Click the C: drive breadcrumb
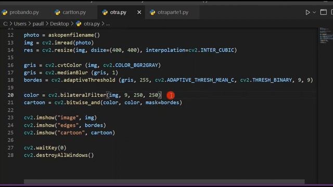The width and height of the screenshot is (333, 187). point(5,23)
